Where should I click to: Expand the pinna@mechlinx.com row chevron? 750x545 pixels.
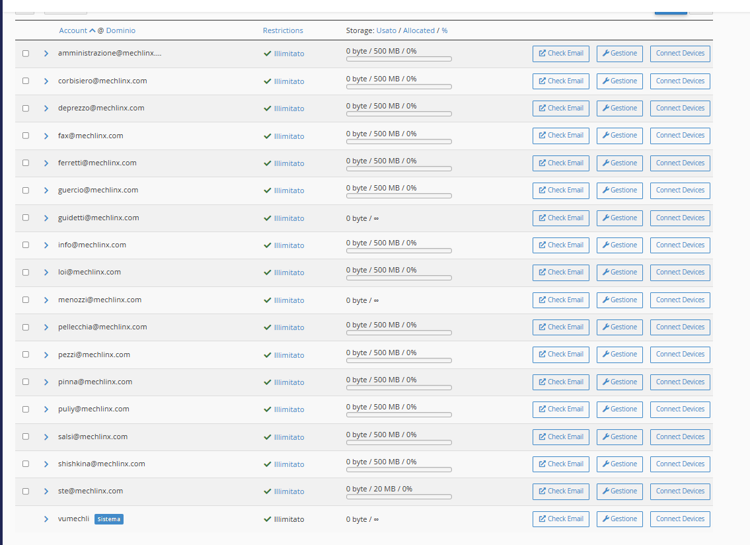[x=46, y=382]
